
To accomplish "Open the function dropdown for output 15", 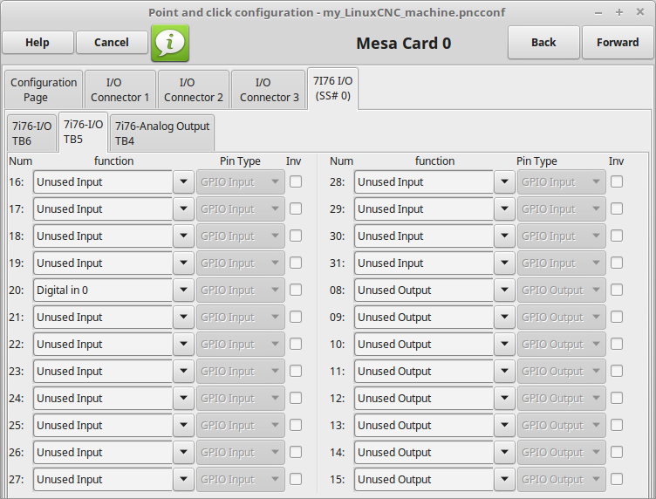I will pos(504,479).
